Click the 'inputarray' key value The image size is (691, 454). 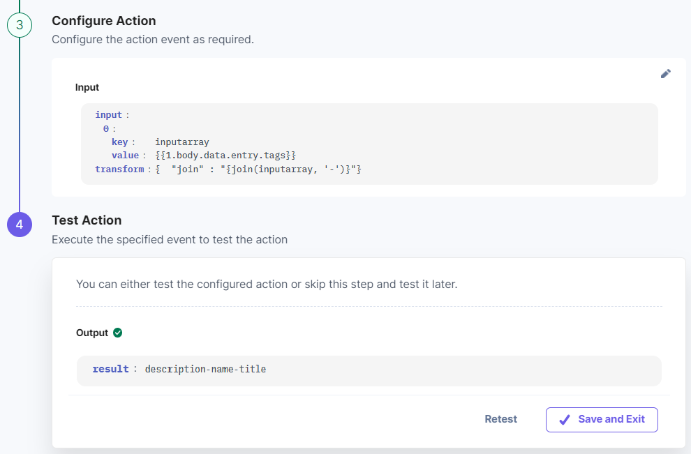point(182,142)
